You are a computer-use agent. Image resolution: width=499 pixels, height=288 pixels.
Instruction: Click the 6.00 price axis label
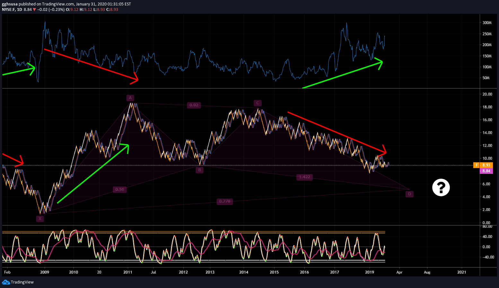click(486, 184)
